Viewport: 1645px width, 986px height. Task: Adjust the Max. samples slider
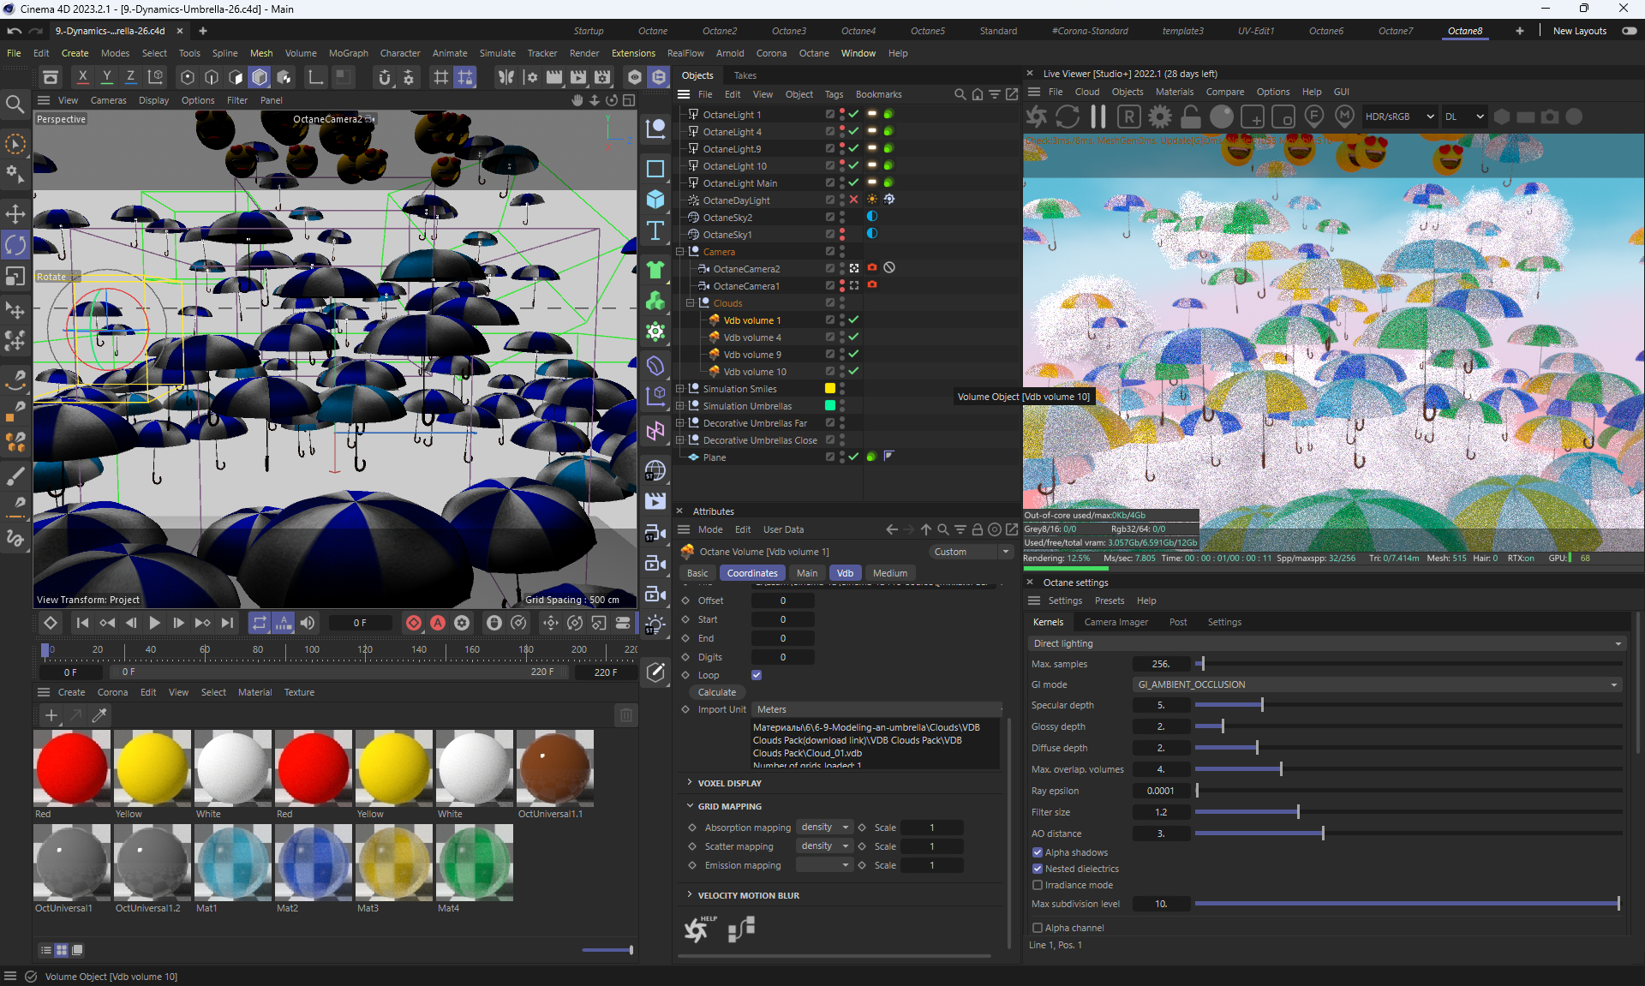pos(1202,664)
